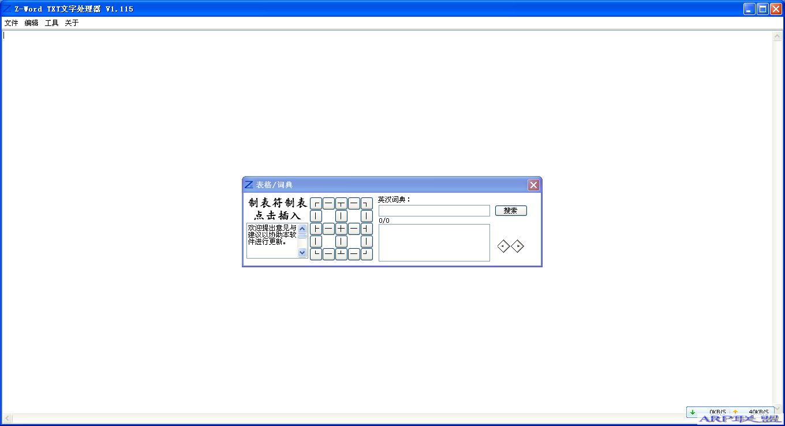The height and width of the screenshot is (426, 785).
Task: Insert the bottom-right corner table character
Action: 367,253
